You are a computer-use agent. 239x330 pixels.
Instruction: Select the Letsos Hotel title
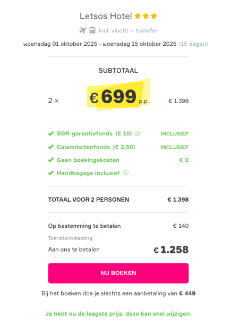point(106,16)
